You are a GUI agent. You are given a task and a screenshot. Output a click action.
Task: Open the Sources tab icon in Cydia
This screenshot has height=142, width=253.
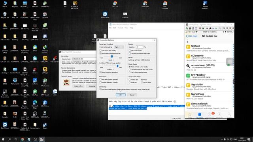coord(200,115)
